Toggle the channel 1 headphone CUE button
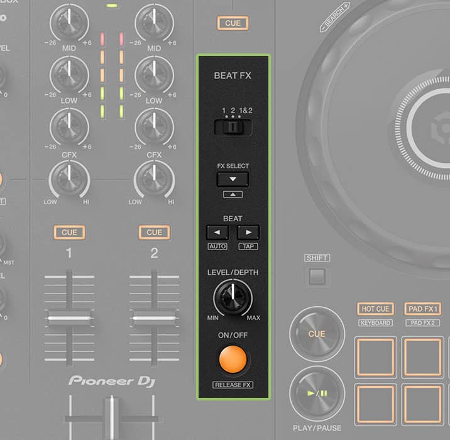This screenshot has width=450, height=440. point(69,232)
